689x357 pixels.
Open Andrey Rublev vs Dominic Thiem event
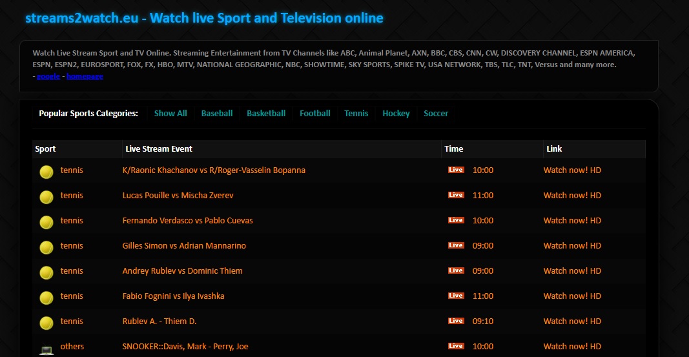[x=182, y=271]
